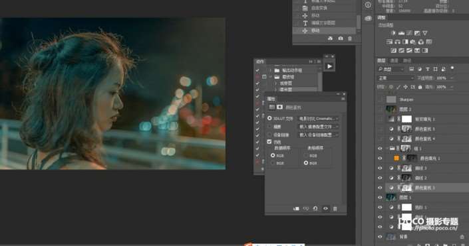
Task: Delete adjustment layer from Properties panel
Action: point(335,209)
